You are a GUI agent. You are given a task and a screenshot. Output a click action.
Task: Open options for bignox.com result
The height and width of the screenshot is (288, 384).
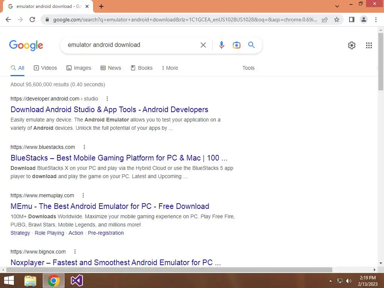(x=75, y=252)
